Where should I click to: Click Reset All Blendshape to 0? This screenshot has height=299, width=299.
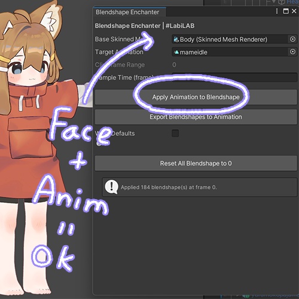pos(196,163)
